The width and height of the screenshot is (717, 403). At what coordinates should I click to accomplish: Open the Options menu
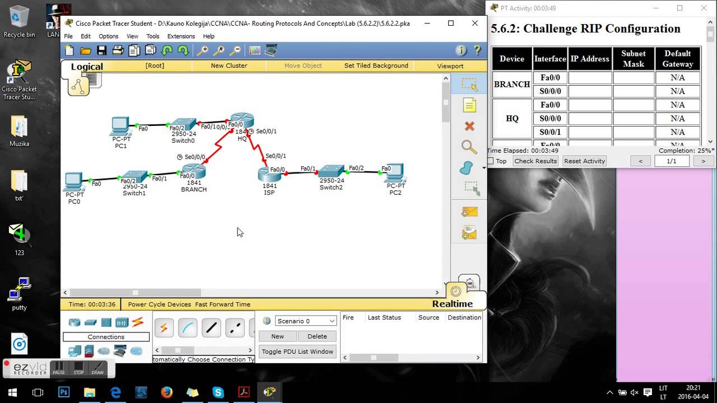click(x=109, y=36)
